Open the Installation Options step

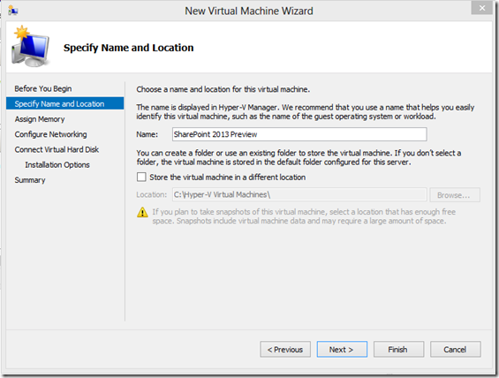(57, 165)
